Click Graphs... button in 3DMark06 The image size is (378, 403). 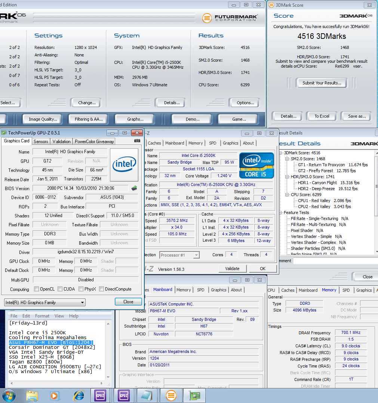coord(135,119)
